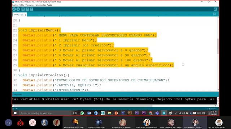
Task: Expand the hidden system tray icons chevron
Action: 176,113
